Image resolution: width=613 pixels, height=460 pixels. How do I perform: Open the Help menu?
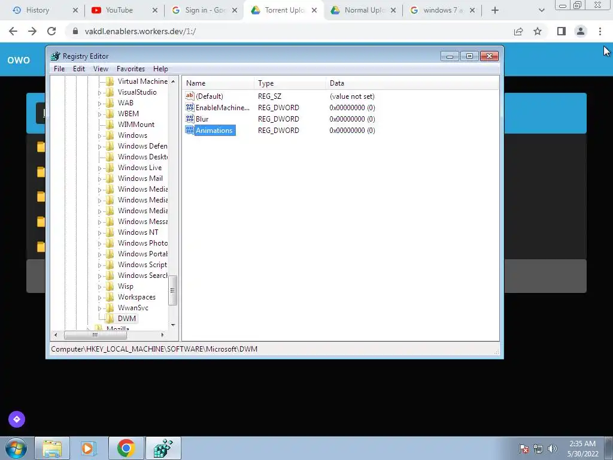160,69
